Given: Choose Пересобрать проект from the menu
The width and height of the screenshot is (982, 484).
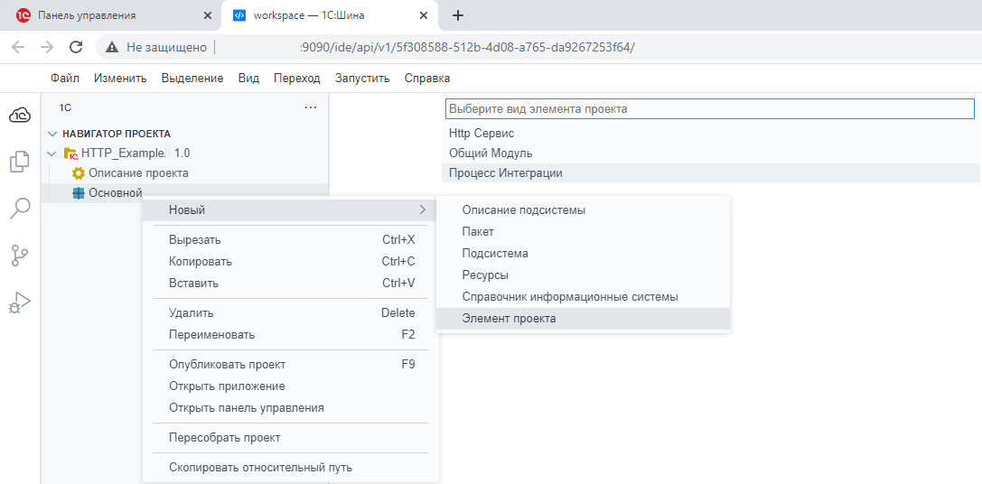Looking at the screenshot, I should pos(224,438).
